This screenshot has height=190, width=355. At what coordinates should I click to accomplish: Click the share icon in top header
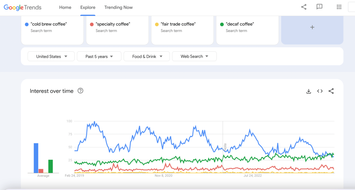click(304, 7)
